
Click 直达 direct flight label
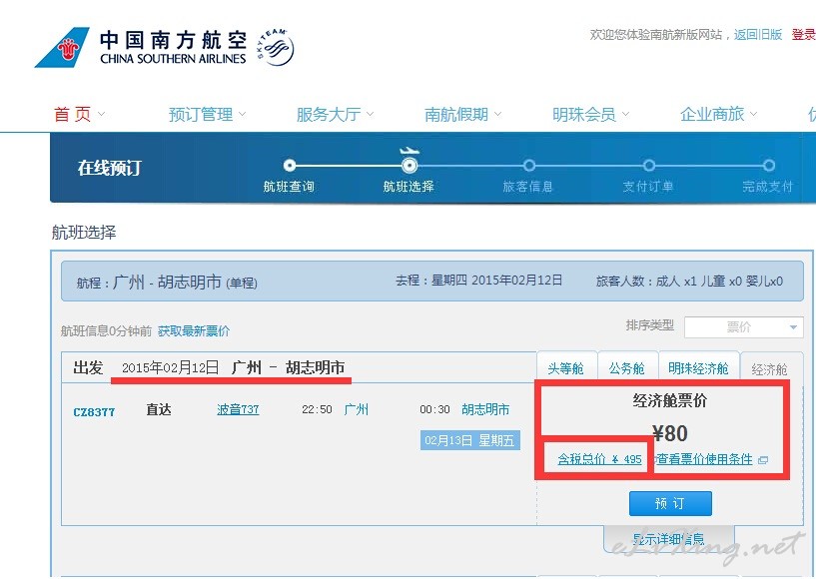(x=159, y=409)
